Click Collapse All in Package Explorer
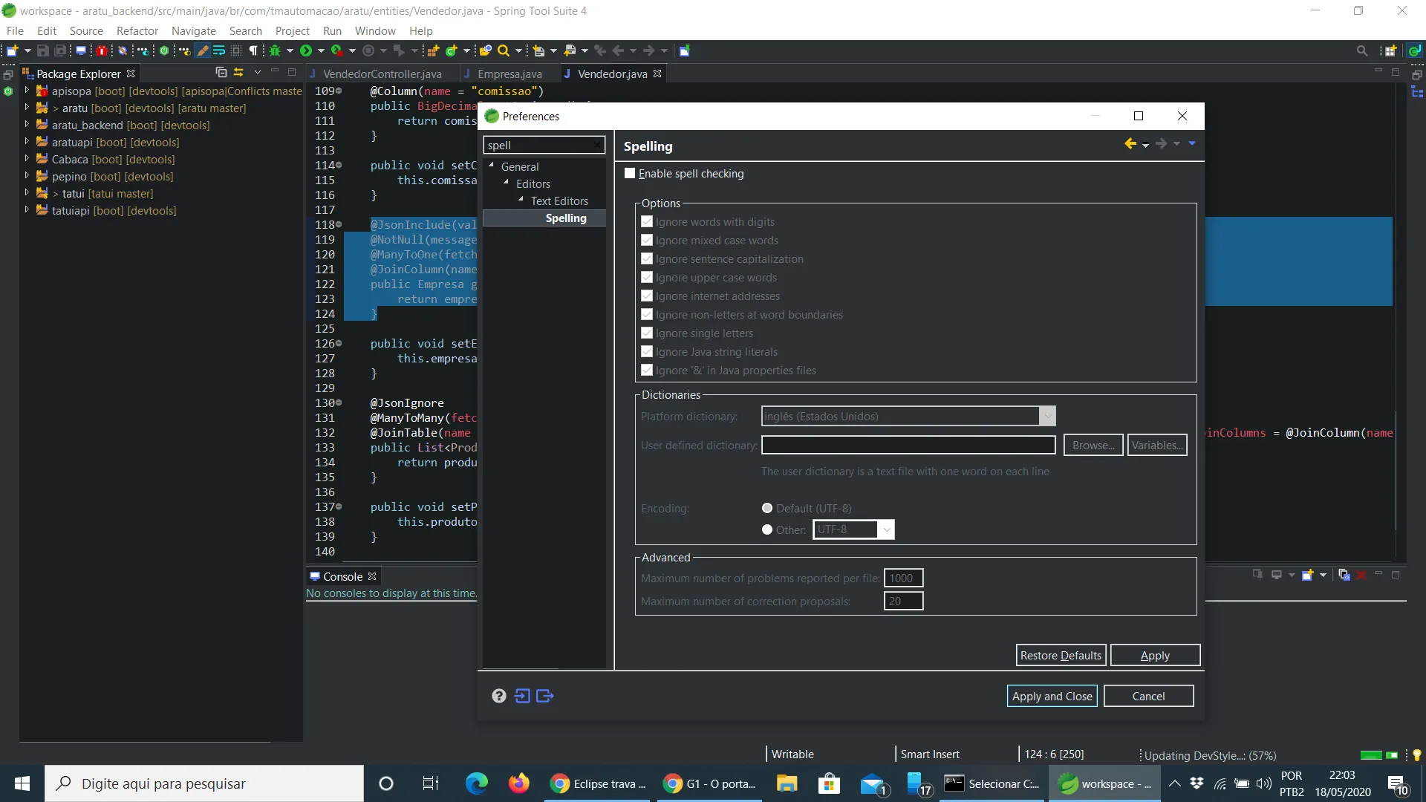The height and width of the screenshot is (802, 1426). point(221,72)
